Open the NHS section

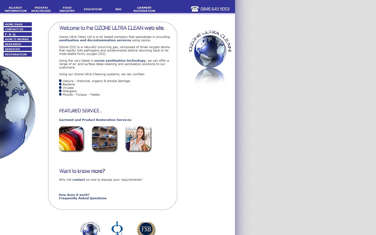[x=118, y=9]
